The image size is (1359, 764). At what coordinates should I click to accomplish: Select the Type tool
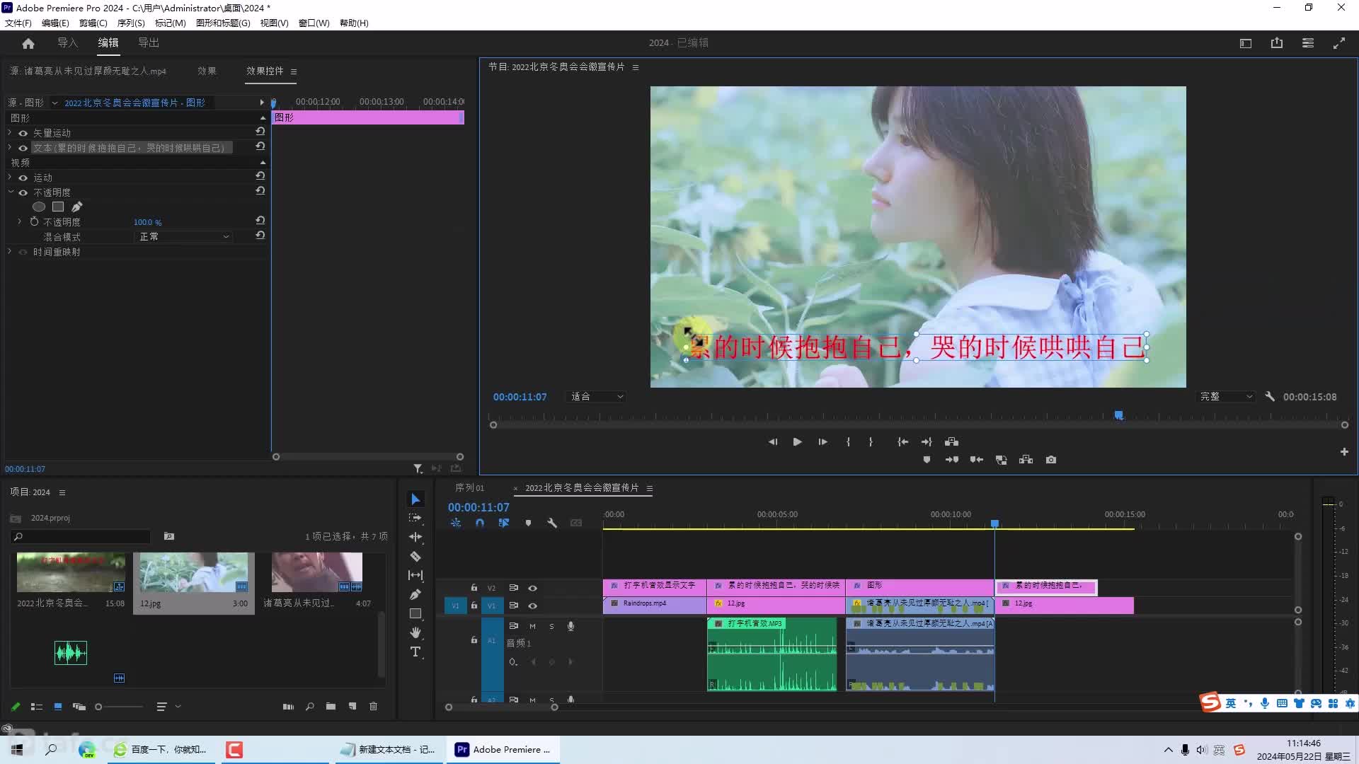coord(415,652)
